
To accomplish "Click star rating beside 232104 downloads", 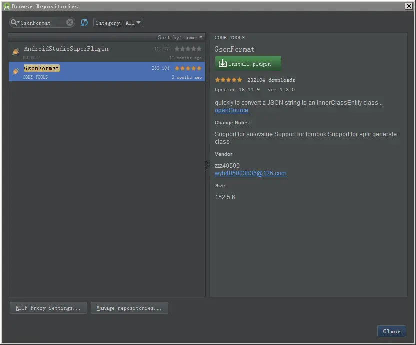I will tap(228, 80).
